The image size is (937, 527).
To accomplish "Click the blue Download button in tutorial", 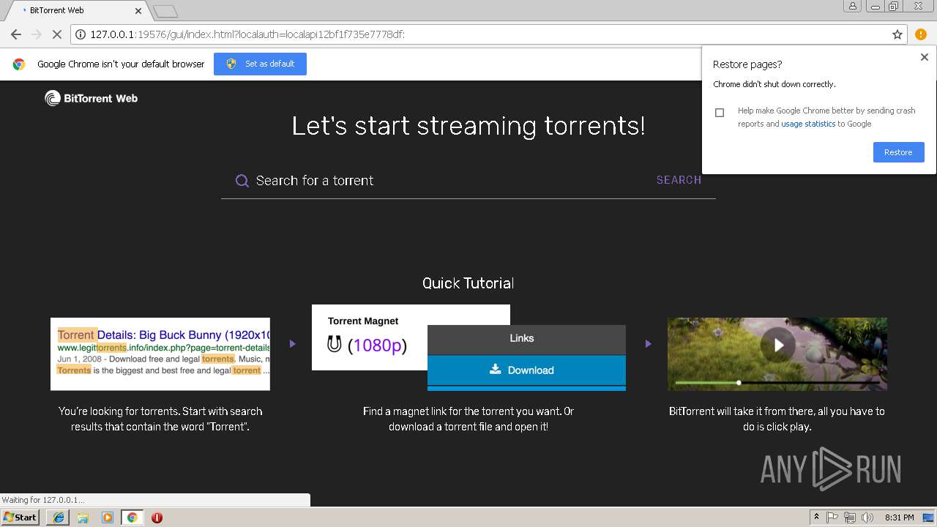I will pos(526,370).
